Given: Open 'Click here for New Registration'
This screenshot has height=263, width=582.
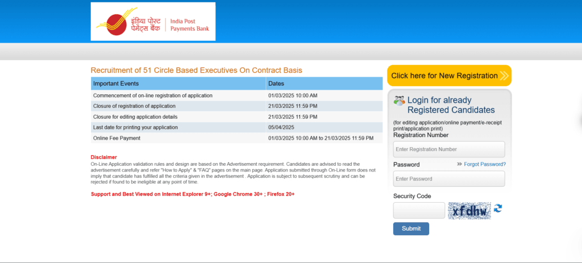Looking at the screenshot, I should click(x=449, y=76).
